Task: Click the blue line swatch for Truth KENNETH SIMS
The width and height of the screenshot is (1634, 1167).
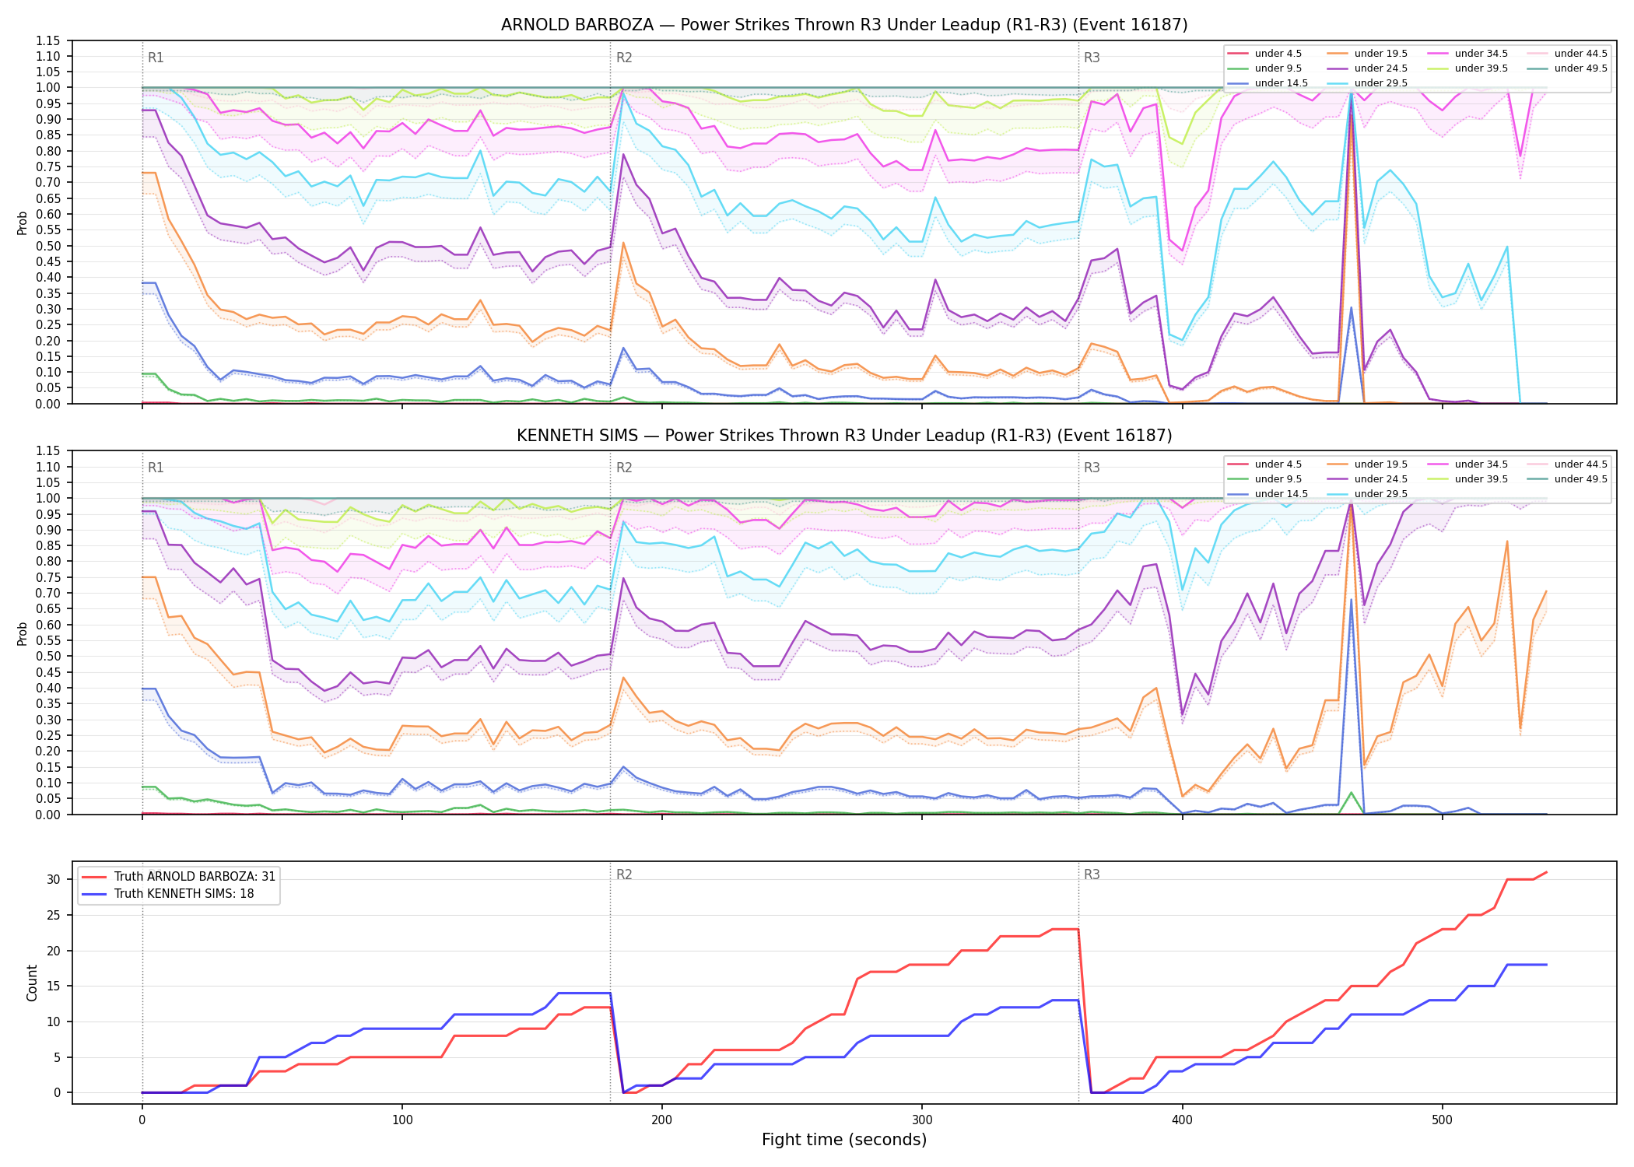Action: coord(93,894)
